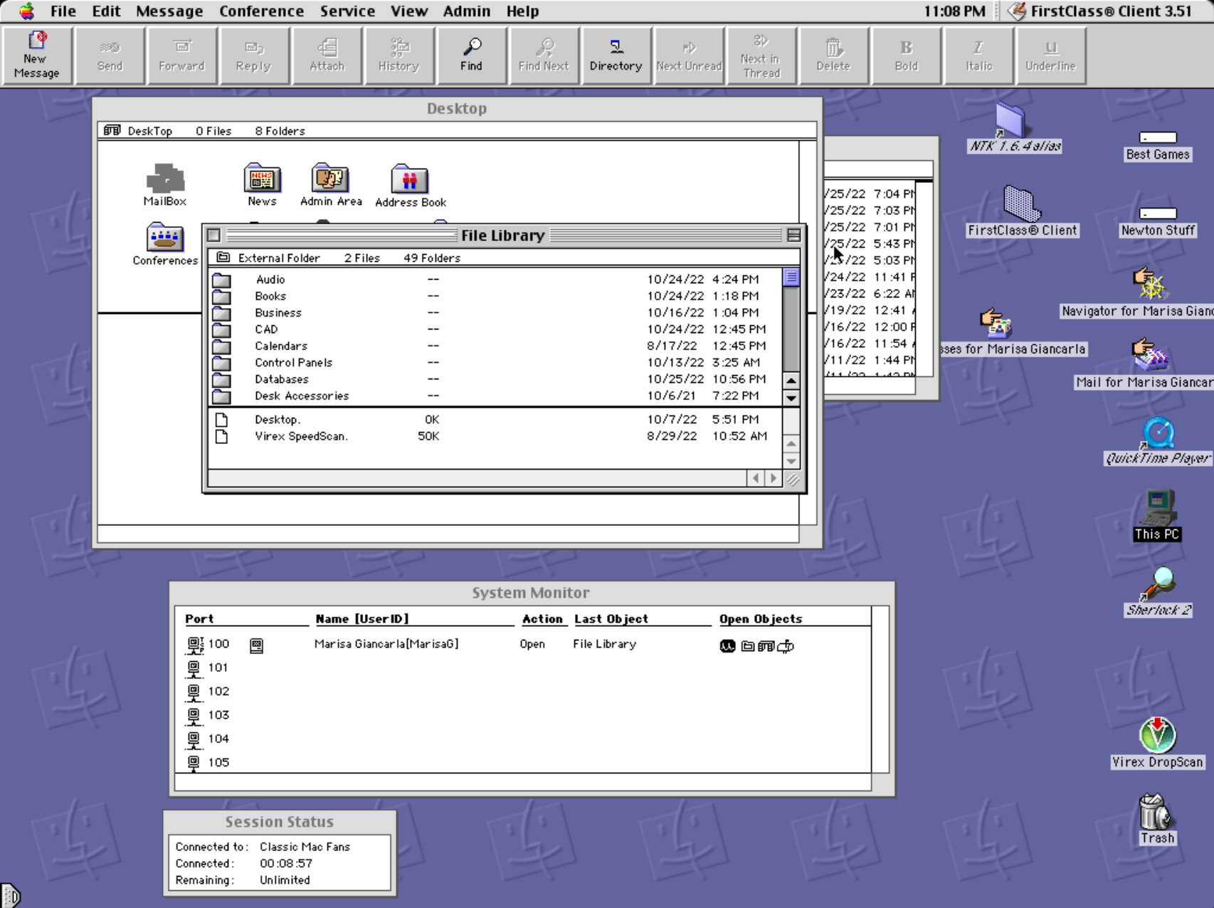Open the Apple menu
Image resolution: width=1214 pixels, height=908 pixels.
click(26, 11)
